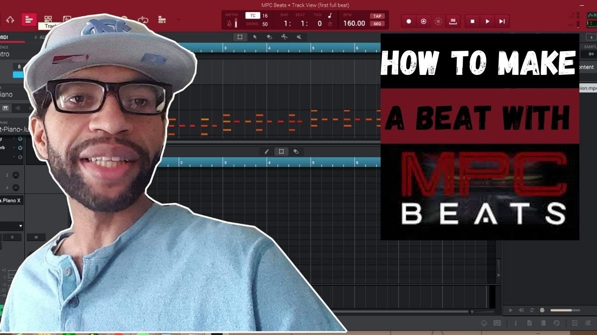The height and width of the screenshot is (335, 597).
Task: Select the scissors split tool
Action: [x=284, y=37]
